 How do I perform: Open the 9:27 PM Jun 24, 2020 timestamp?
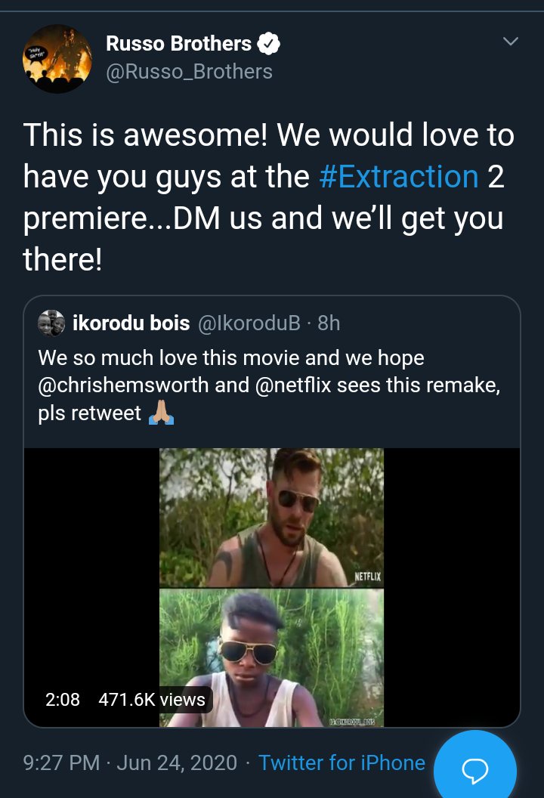coord(130,763)
